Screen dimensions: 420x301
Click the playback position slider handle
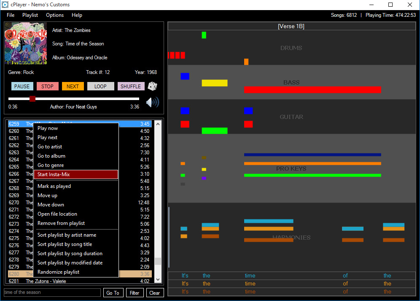32,99
